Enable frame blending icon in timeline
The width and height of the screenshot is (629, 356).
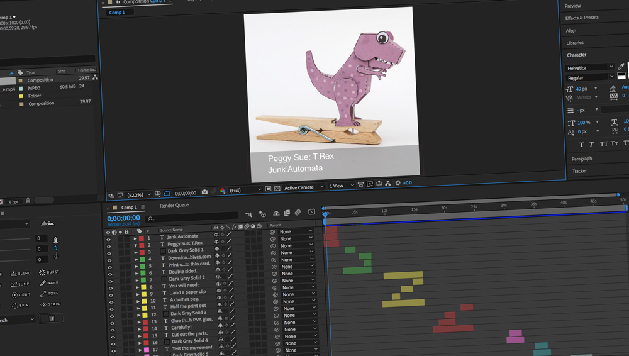[287, 213]
